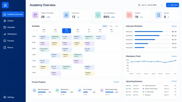
Task: Select the highlighted Wed Jun 4 day
Action: point(66,31)
